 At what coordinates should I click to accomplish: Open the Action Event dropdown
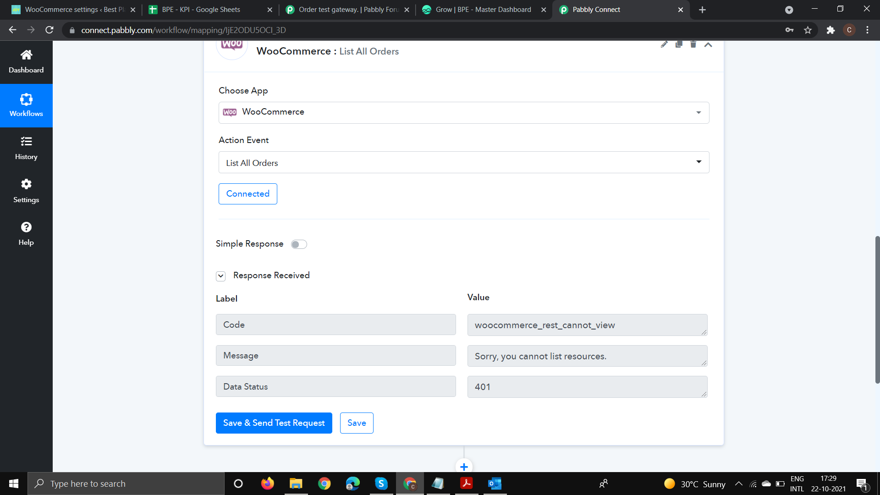pos(464,162)
